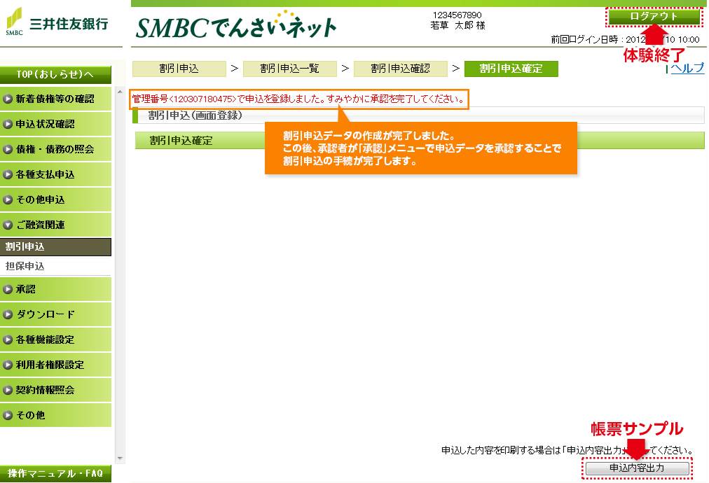Open 操作マニュアル・FAQ
The height and width of the screenshot is (483, 709).
click(x=55, y=473)
